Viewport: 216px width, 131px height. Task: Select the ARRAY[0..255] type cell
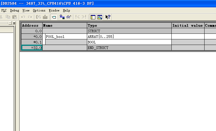pyautogui.click(x=129, y=37)
